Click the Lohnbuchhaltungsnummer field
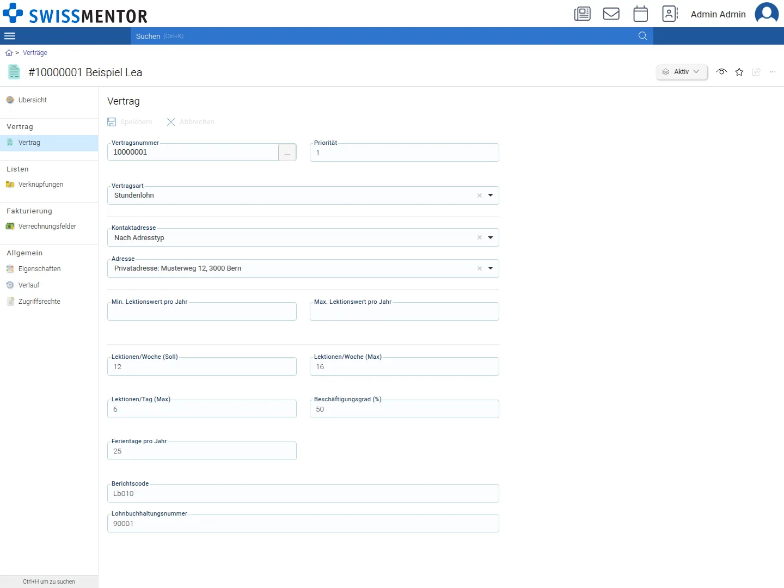This screenshot has height=588, width=784. coord(303,523)
